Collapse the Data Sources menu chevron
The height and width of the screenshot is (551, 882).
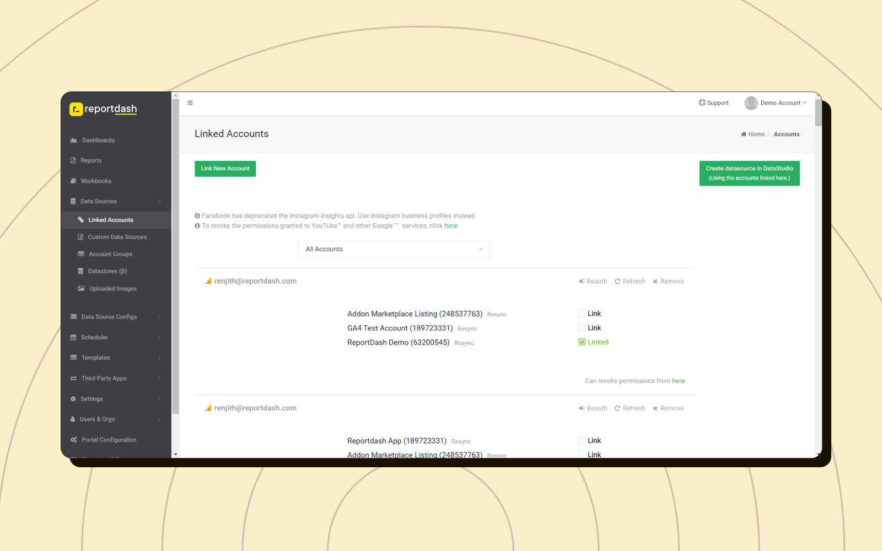pos(160,202)
